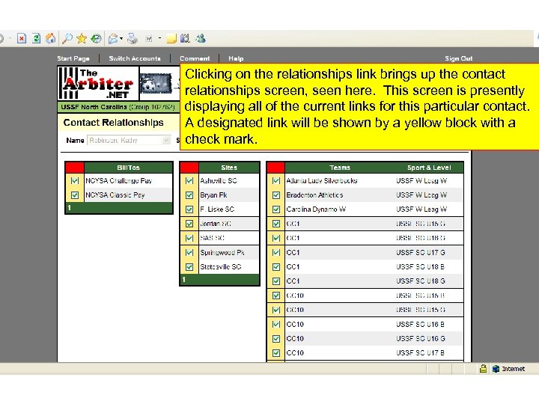Select Atlanta Lady Silverbacks team name

tap(322, 181)
